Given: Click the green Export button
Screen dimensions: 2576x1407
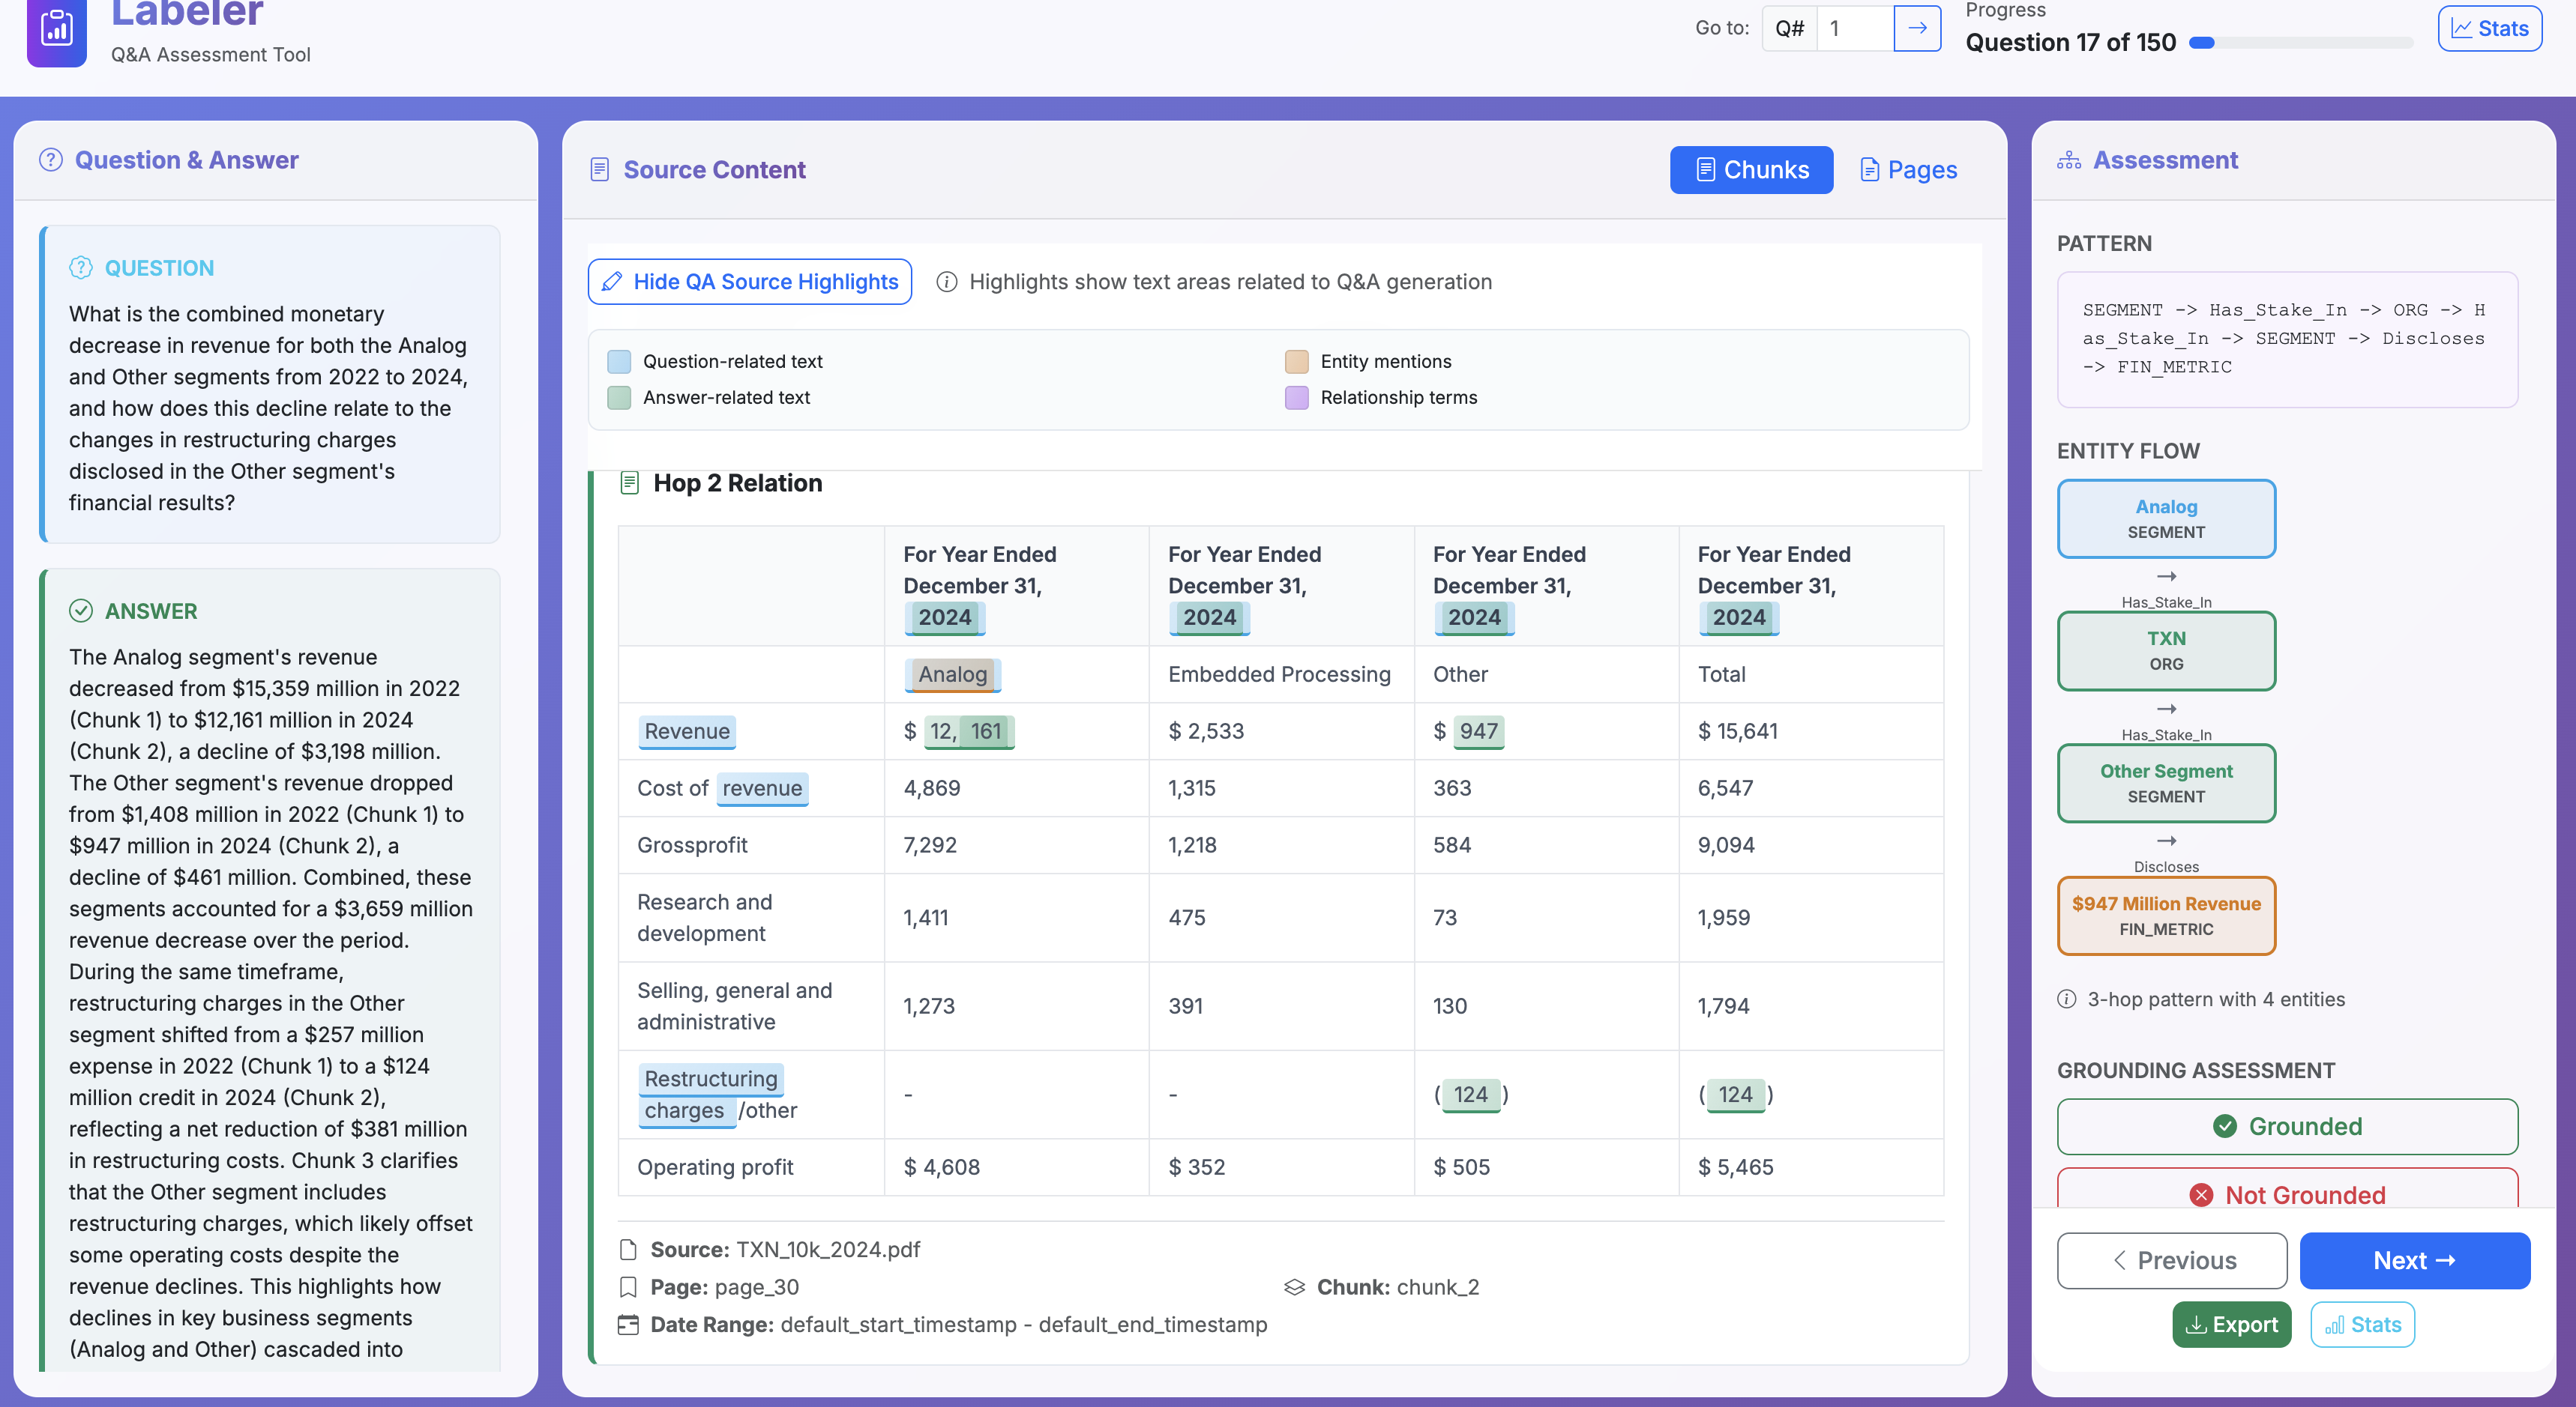Looking at the screenshot, I should point(2231,1324).
